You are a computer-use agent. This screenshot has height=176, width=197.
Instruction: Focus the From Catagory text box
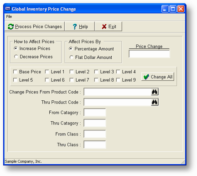94,112
